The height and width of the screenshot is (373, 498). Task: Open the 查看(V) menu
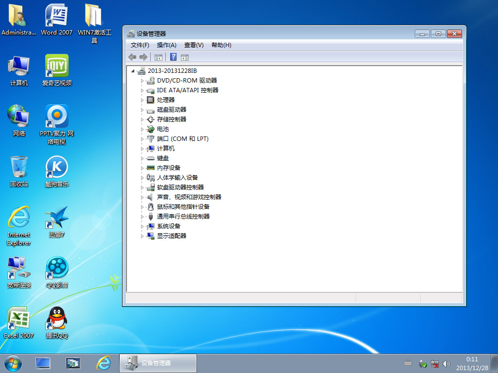pos(194,45)
